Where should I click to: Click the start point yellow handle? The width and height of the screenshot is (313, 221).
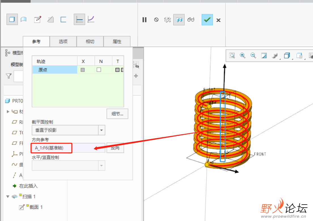(207, 165)
